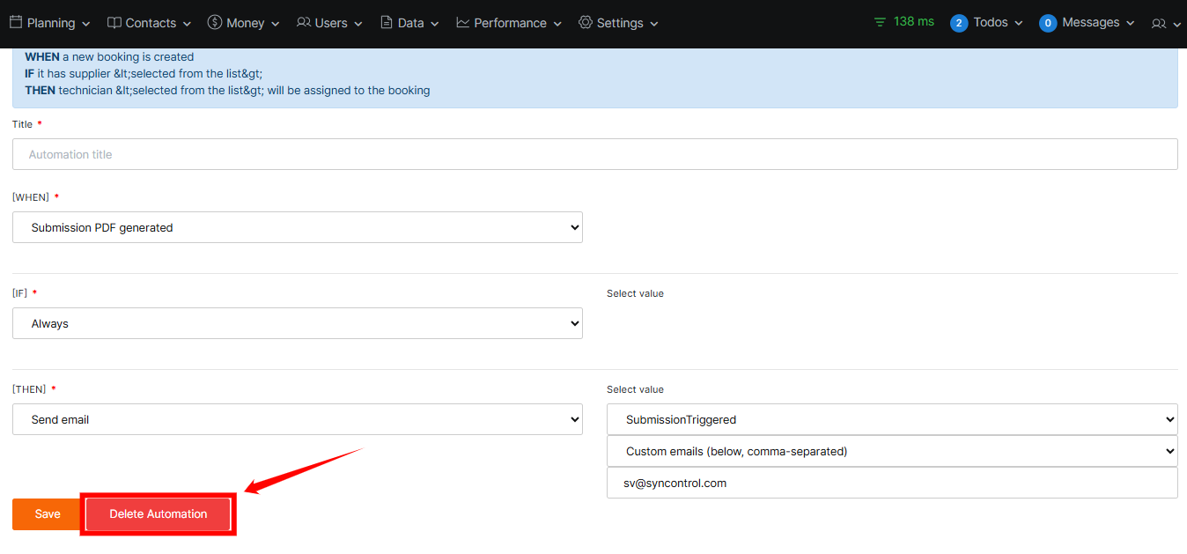Click the Money dollar-coin icon

tap(215, 23)
